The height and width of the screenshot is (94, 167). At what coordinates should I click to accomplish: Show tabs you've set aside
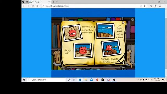click(23, 2)
